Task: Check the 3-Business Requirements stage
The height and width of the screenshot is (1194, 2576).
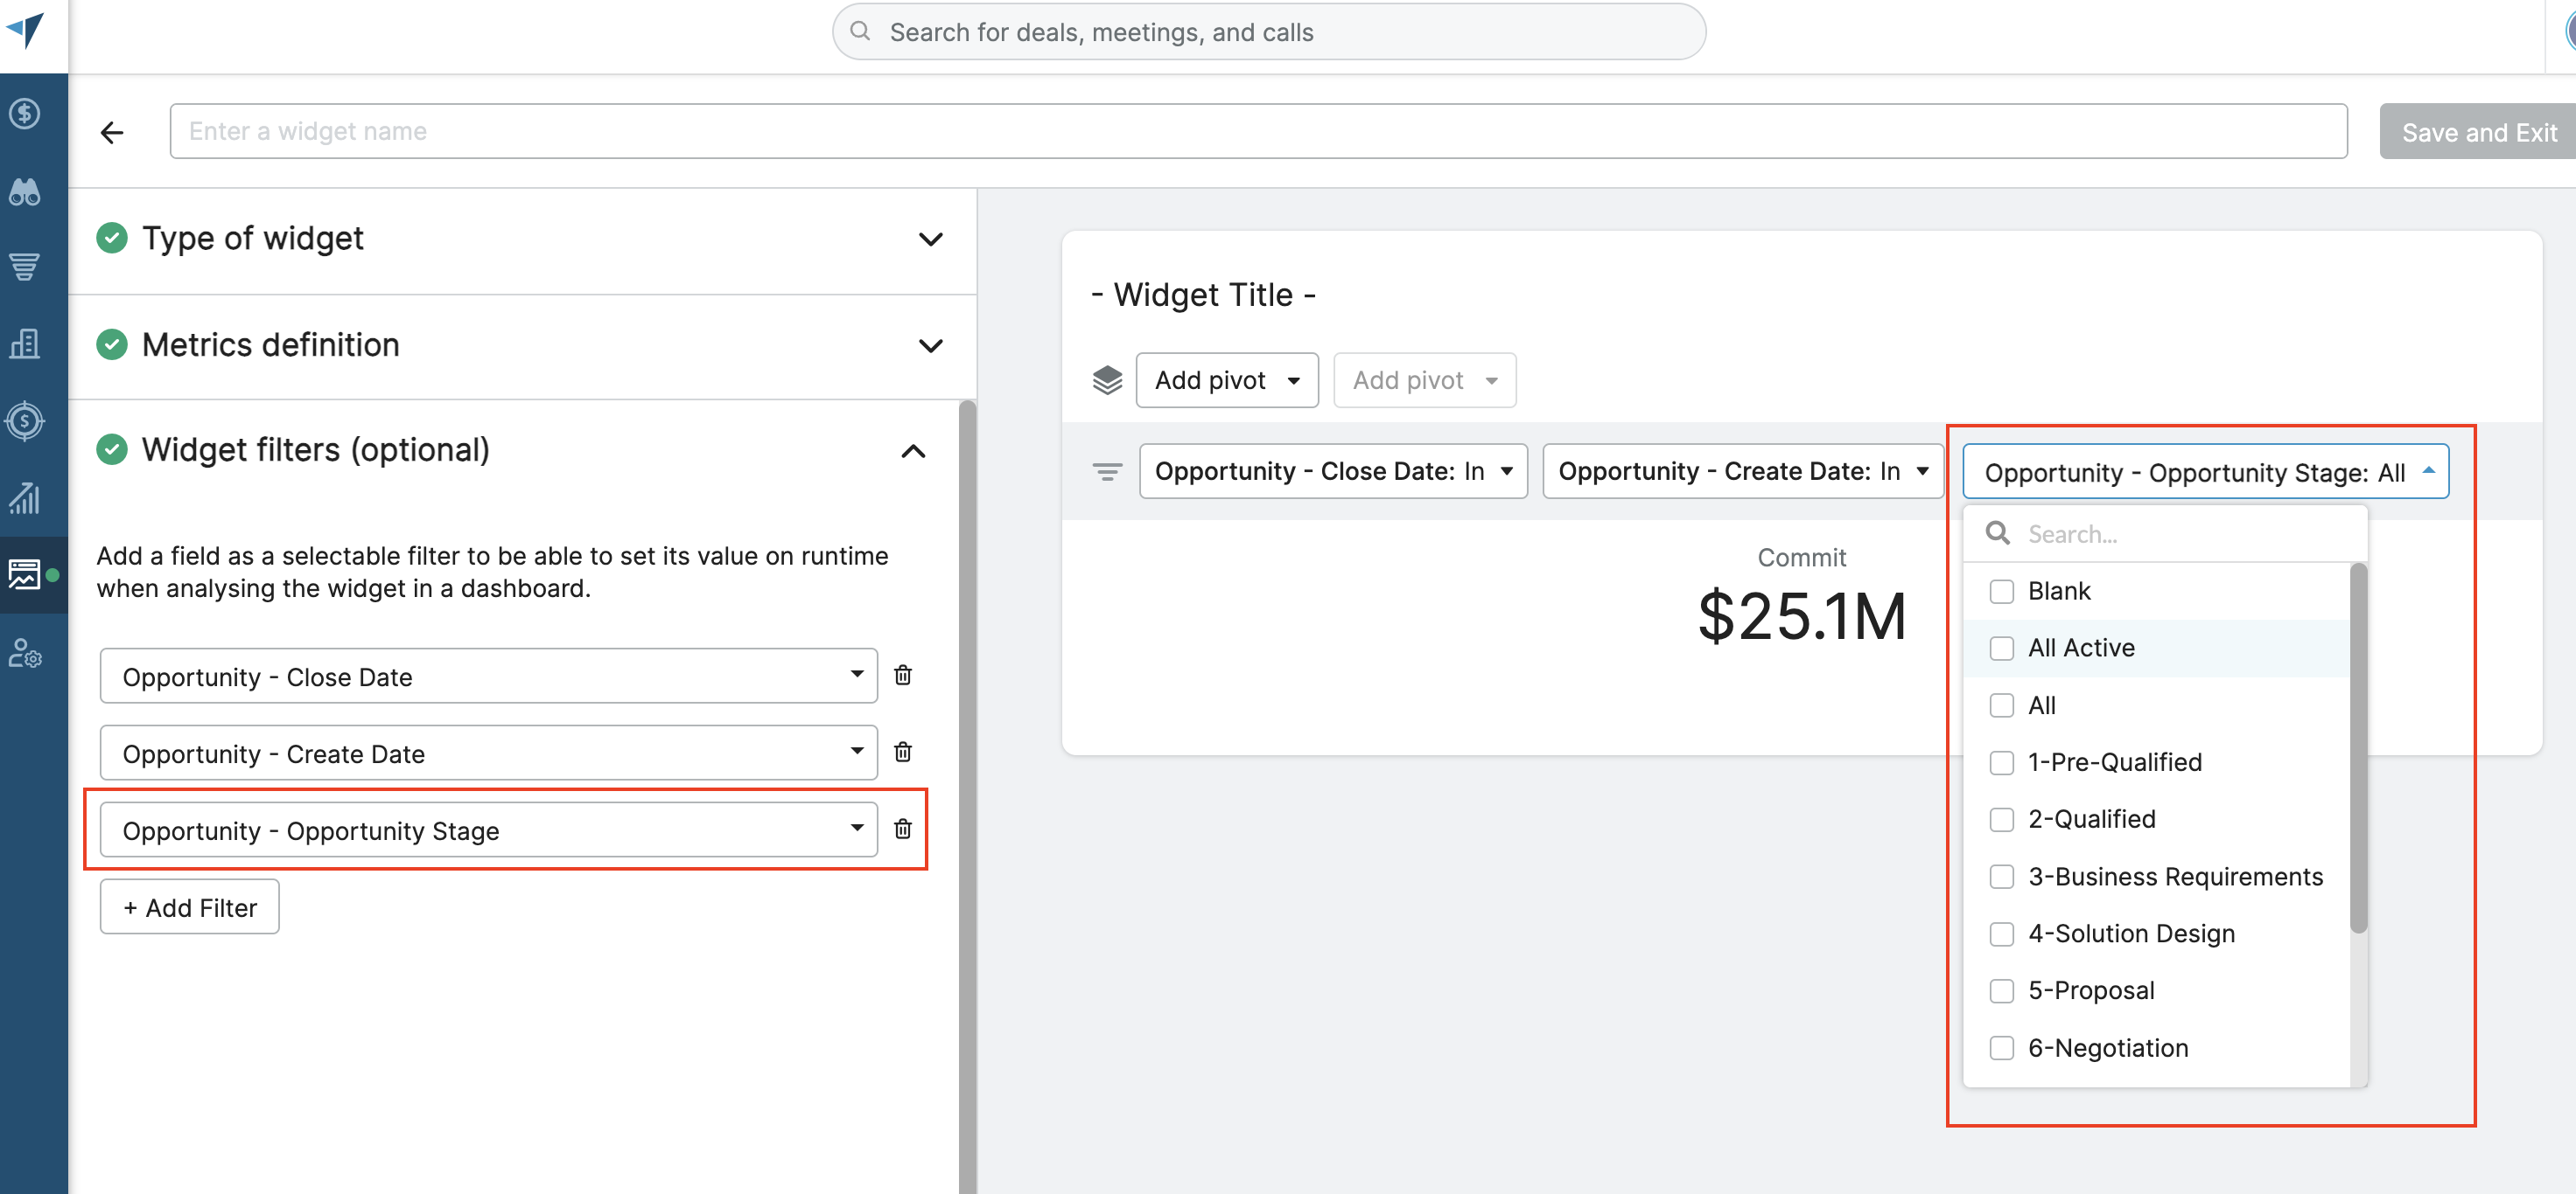Action: (x=2001, y=878)
